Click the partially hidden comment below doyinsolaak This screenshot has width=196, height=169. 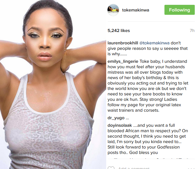click(148, 158)
